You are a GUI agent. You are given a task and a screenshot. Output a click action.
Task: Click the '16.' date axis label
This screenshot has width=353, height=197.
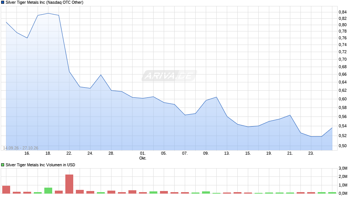coord(27,154)
